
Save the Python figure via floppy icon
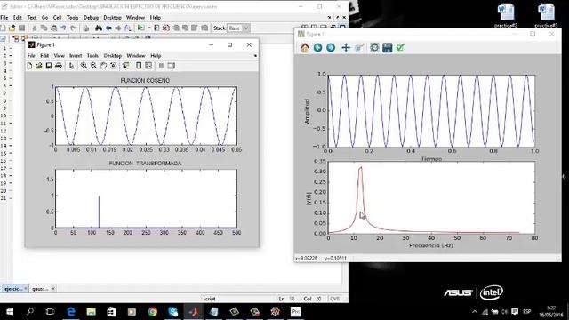point(388,47)
